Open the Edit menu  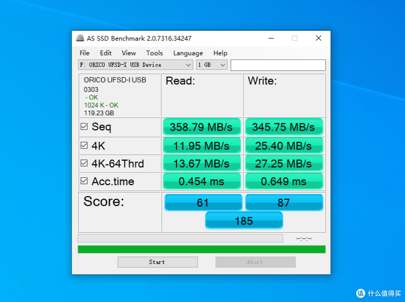pyautogui.click(x=106, y=53)
